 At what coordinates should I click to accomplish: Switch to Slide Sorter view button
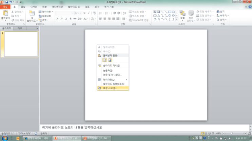coord(206,133)
